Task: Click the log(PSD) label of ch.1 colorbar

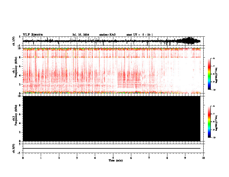Action: (x=217, y=75)
